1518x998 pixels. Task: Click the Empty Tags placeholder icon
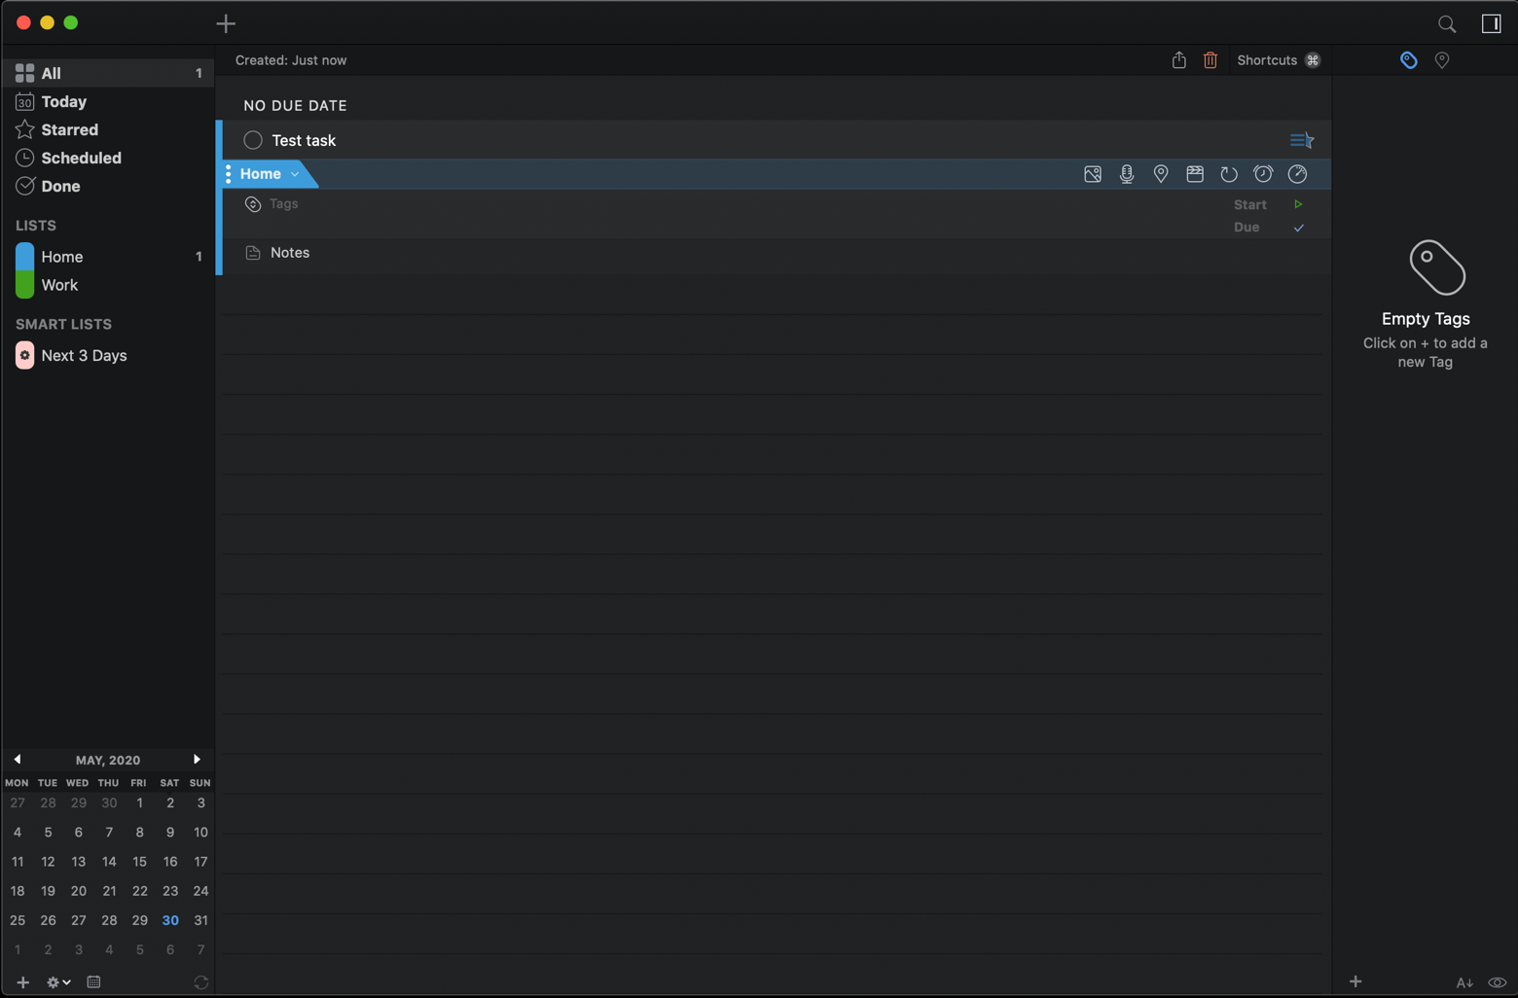pos(1436,267)
